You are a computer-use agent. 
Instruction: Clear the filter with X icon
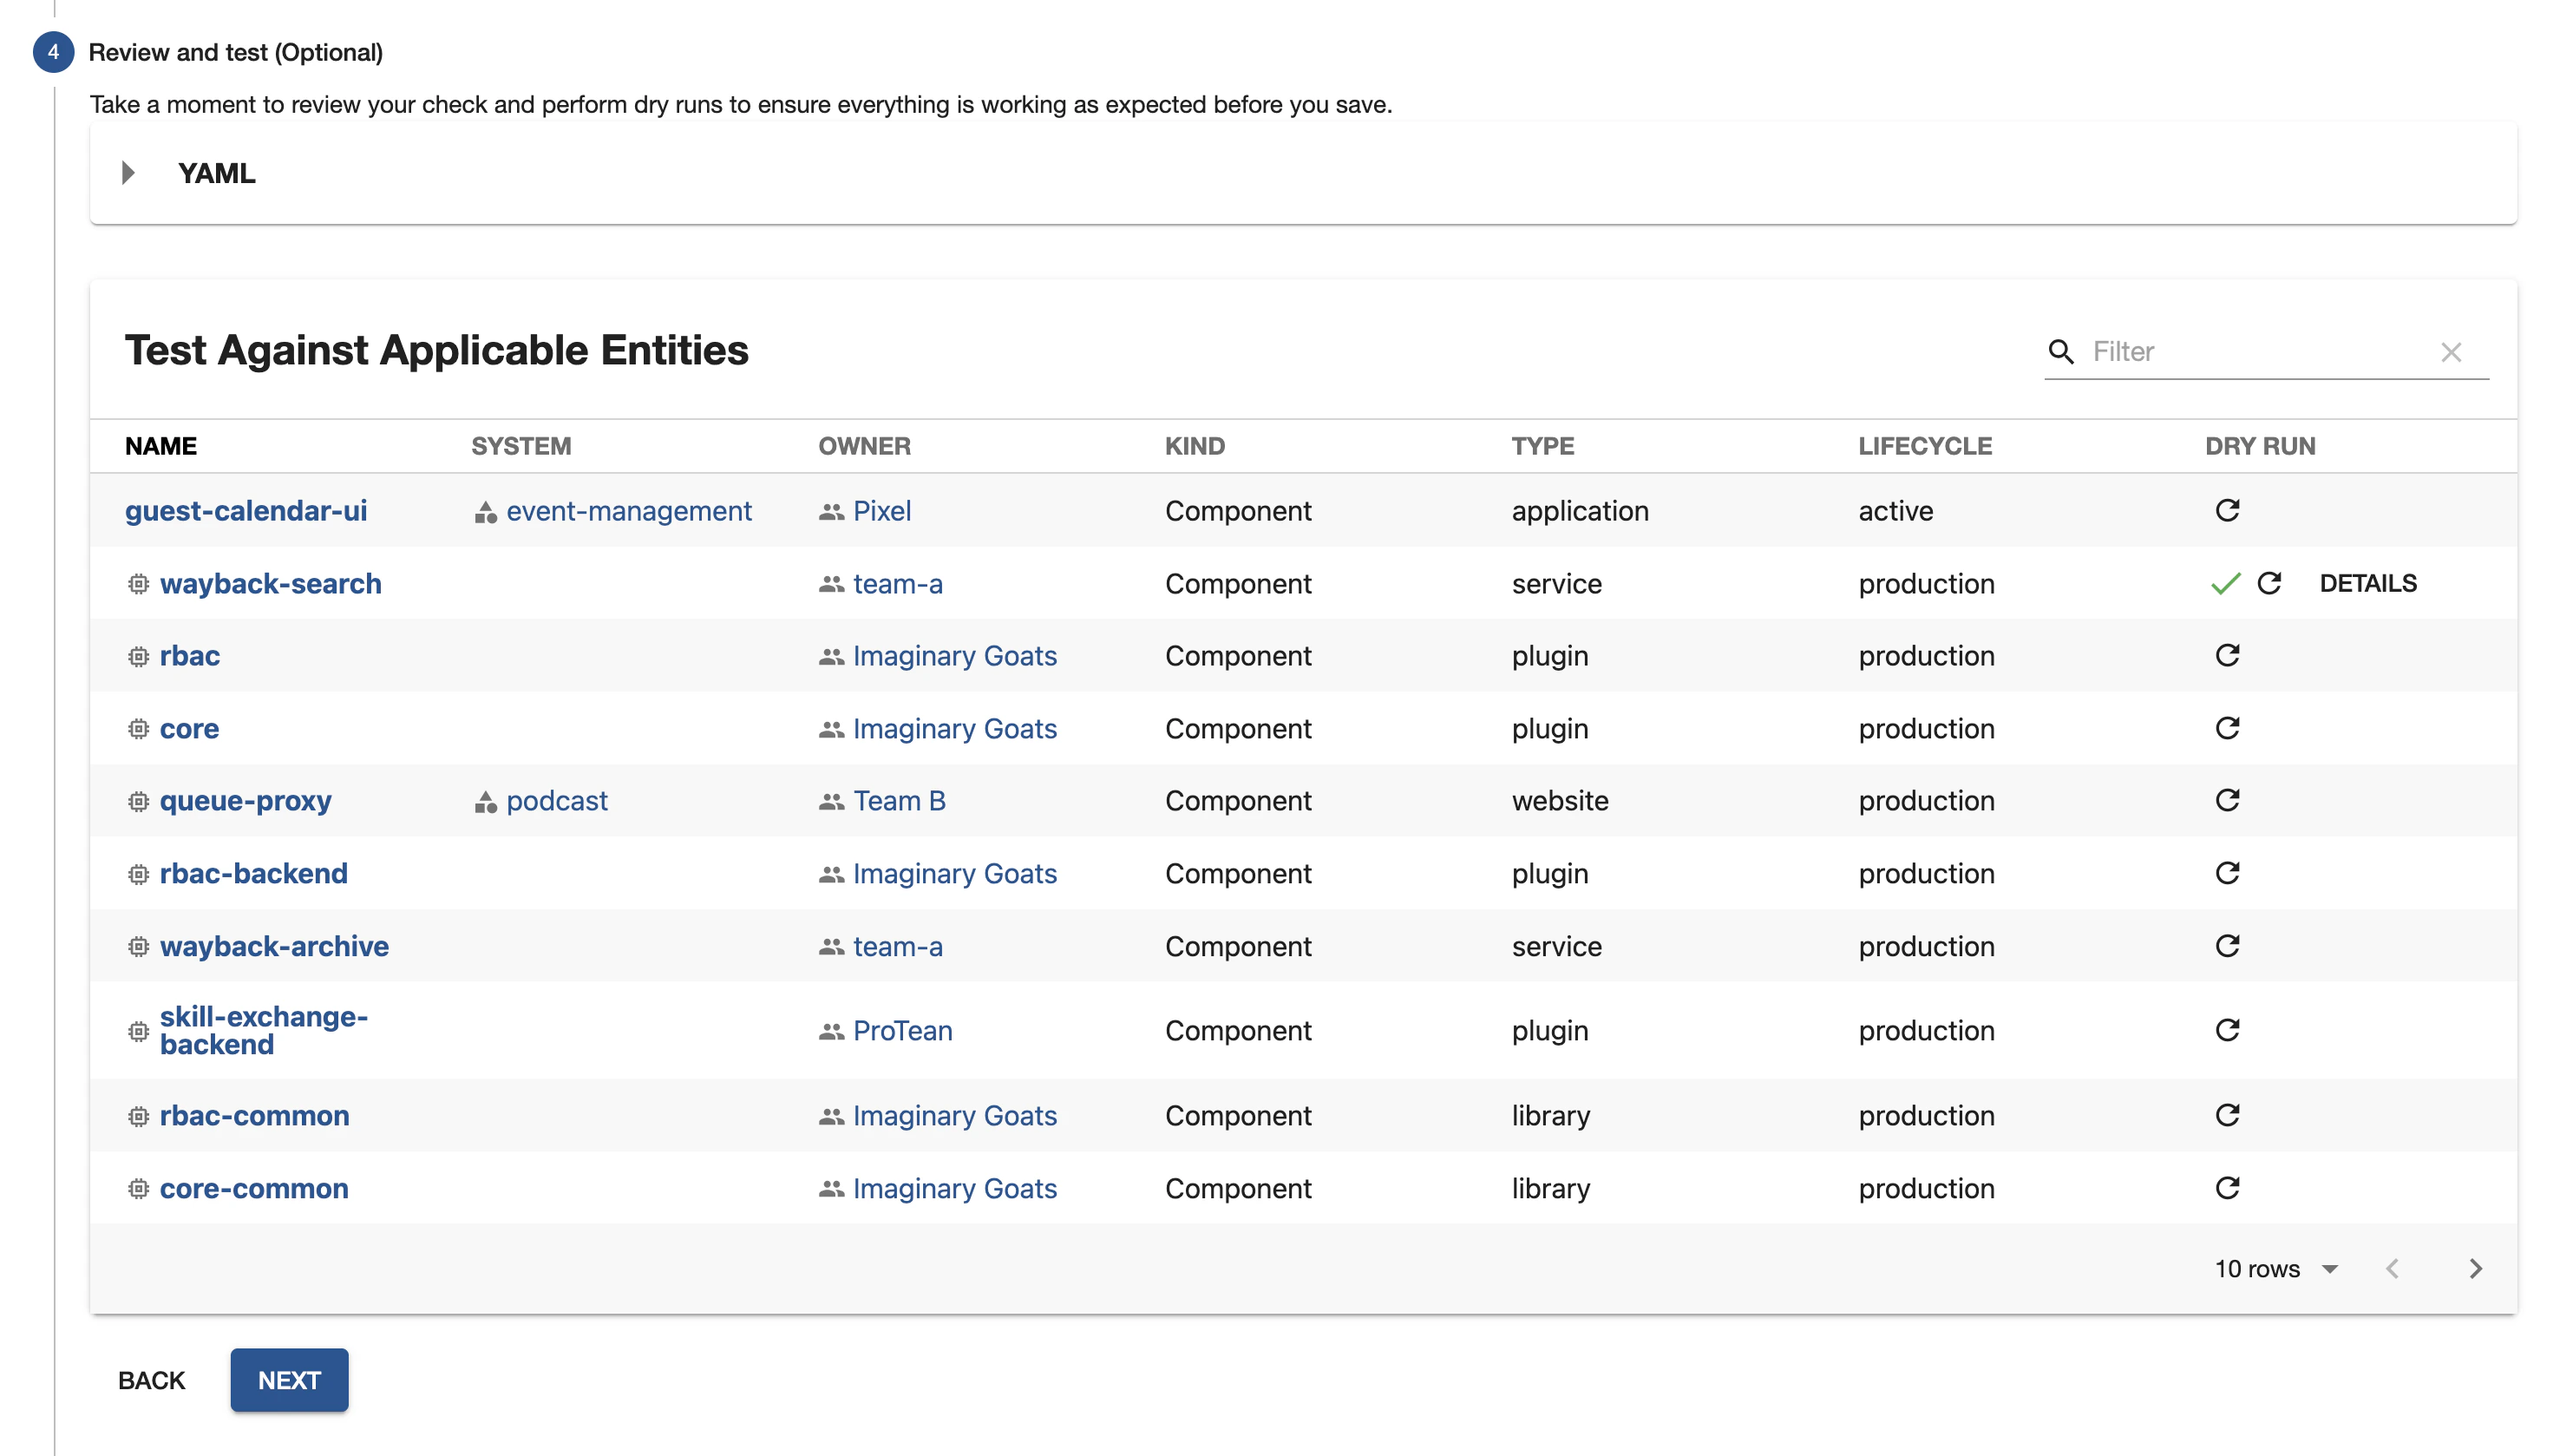pos(2450,352)
